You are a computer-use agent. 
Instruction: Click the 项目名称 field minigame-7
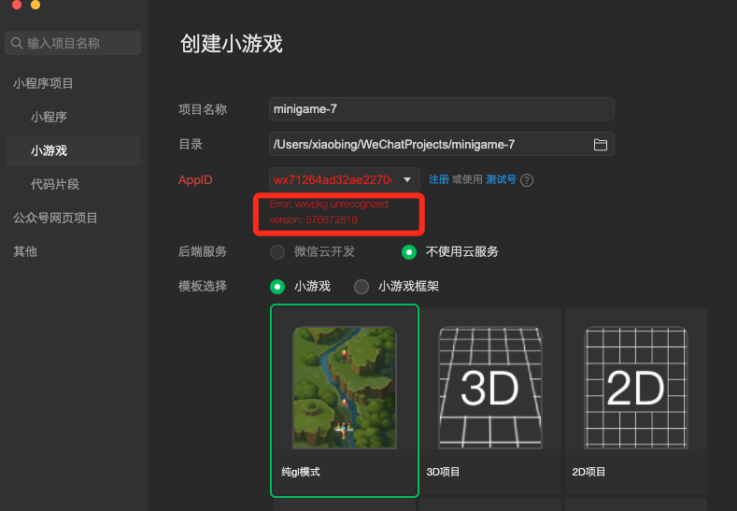point(441,109)
